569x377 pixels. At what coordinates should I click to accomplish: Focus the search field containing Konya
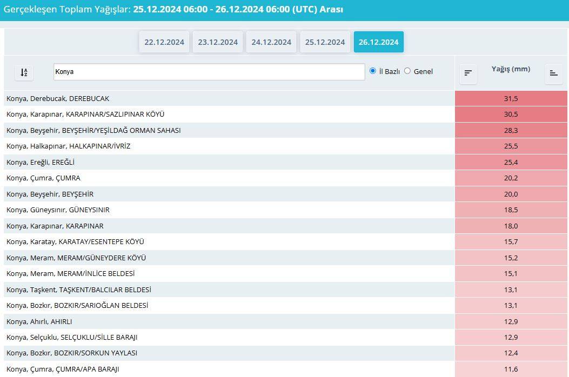209,72
